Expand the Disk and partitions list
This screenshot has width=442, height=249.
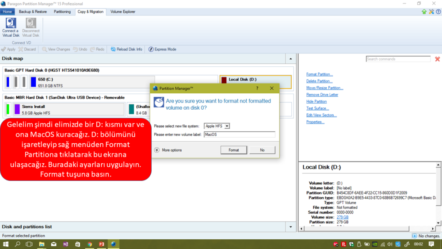click(x=290, y=227)
